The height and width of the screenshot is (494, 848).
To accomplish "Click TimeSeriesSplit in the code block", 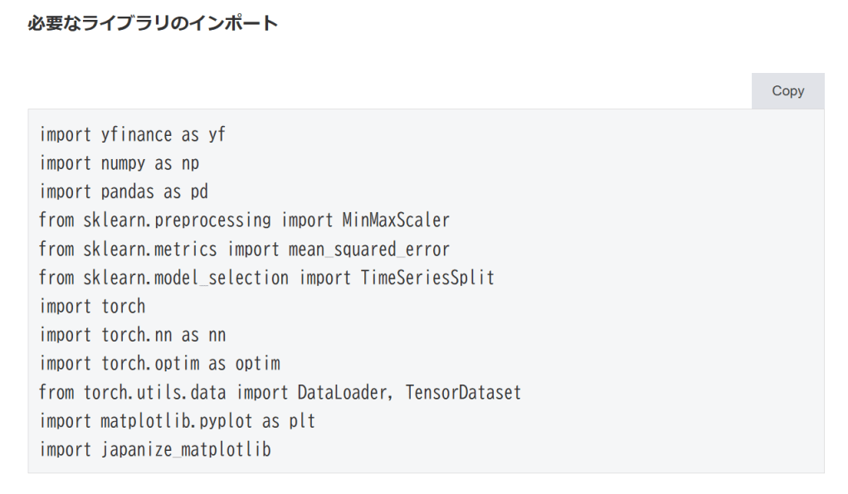I will pos(427,278).
